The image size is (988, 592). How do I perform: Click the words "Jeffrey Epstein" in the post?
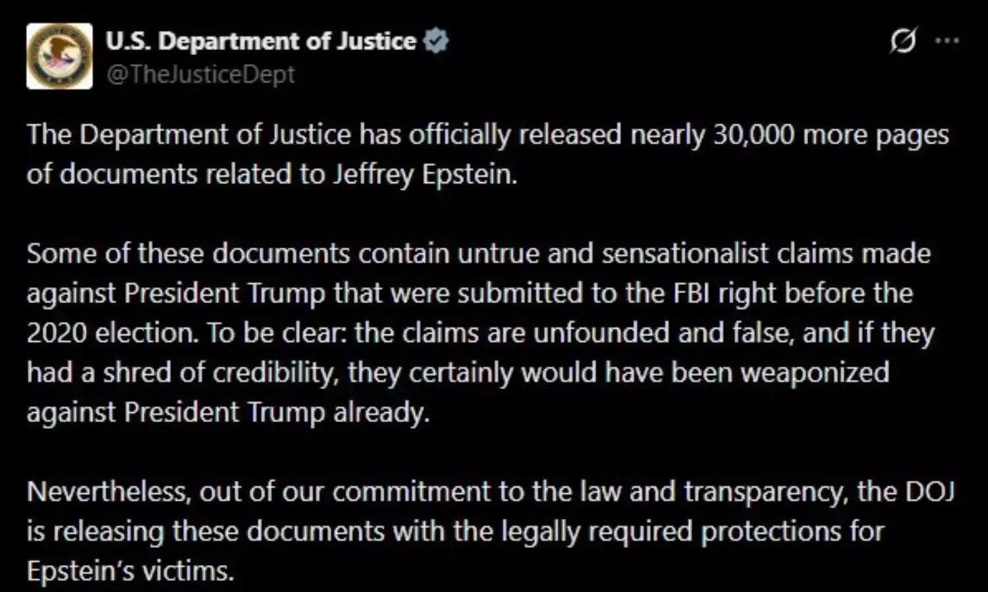point(424,175)
